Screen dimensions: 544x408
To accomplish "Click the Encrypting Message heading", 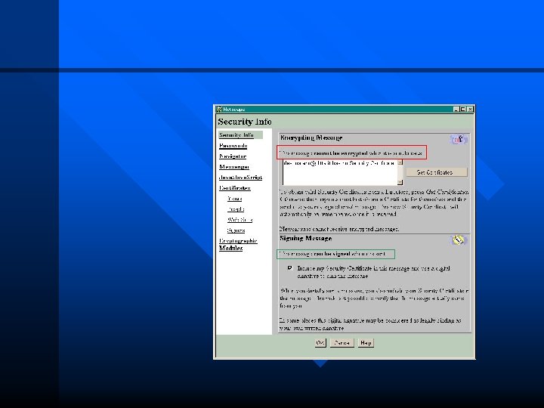I will click(x=311, y=138).
